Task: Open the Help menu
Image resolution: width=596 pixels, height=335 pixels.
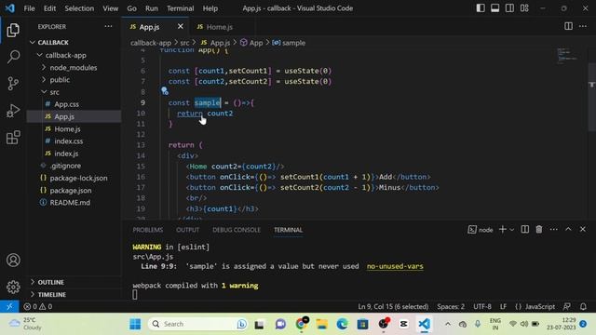Action: click(210, 8)
